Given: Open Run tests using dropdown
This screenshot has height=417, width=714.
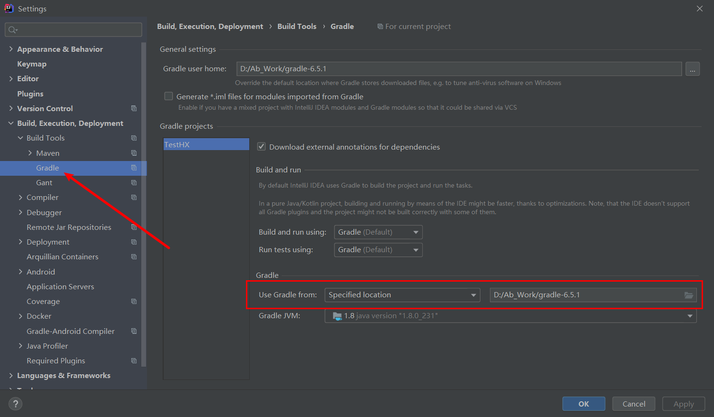Looking at the screenshot, I should [378, 250].
